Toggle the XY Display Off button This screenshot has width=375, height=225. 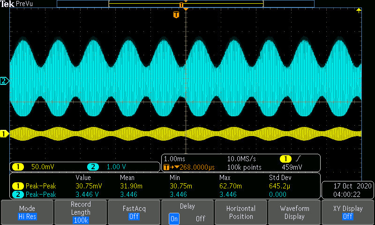[348, 212]
